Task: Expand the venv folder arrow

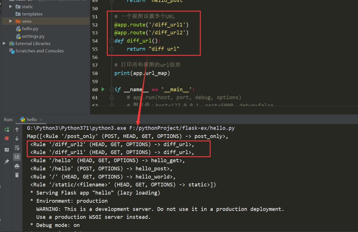Action: coord(11,21)
